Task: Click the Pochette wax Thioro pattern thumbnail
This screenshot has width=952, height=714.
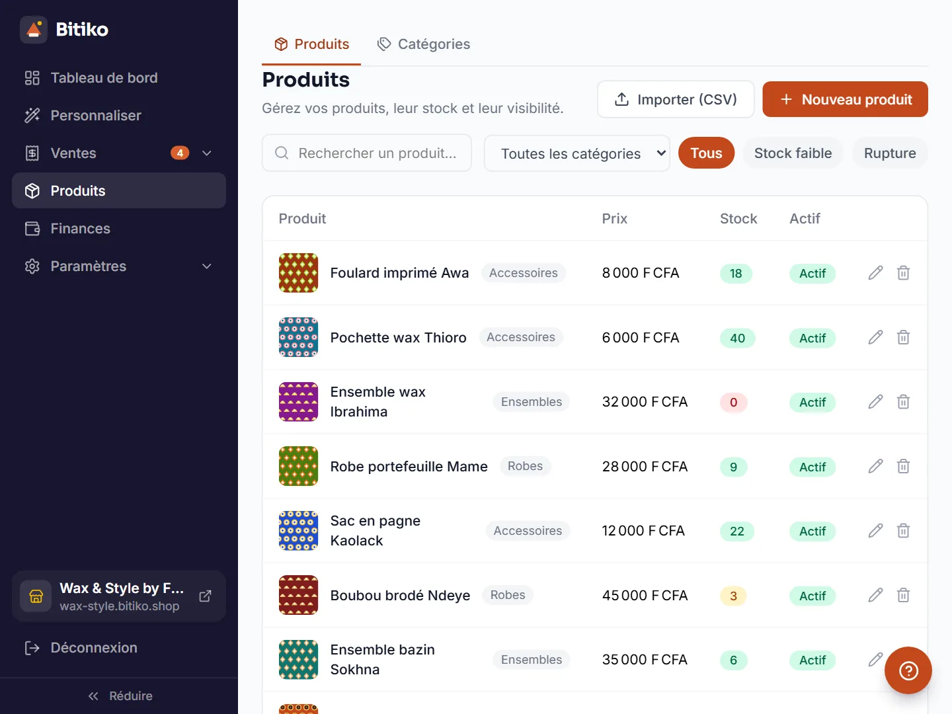Action: [x=298, y=338]
